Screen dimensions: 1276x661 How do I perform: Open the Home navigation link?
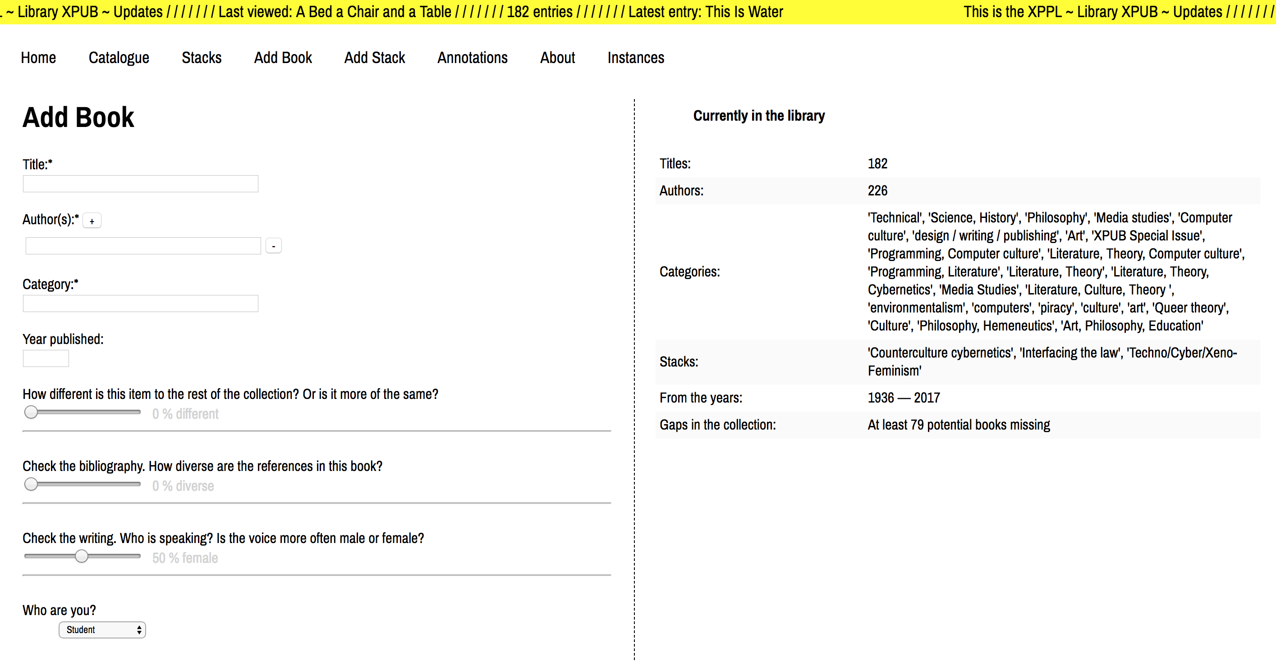38,58
